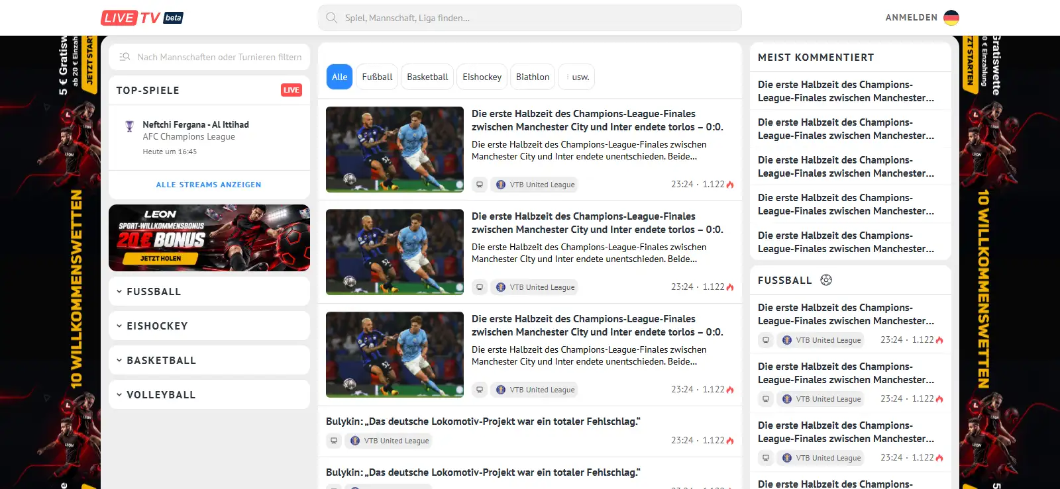Select the Biathlon tab
Viewport: 1060px width, 489px height.
coord(533,77)
